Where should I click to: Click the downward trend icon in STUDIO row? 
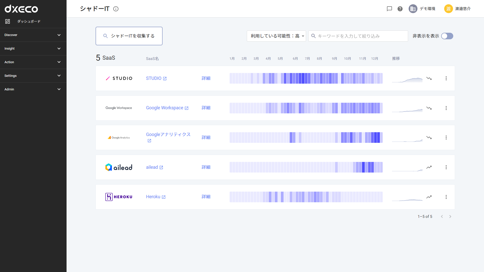coord(429,78)
